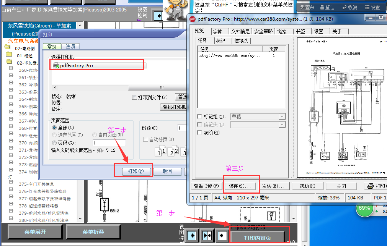Open the 文档信息 tab
The image size is (387, 246).
[x=240, y=31]
